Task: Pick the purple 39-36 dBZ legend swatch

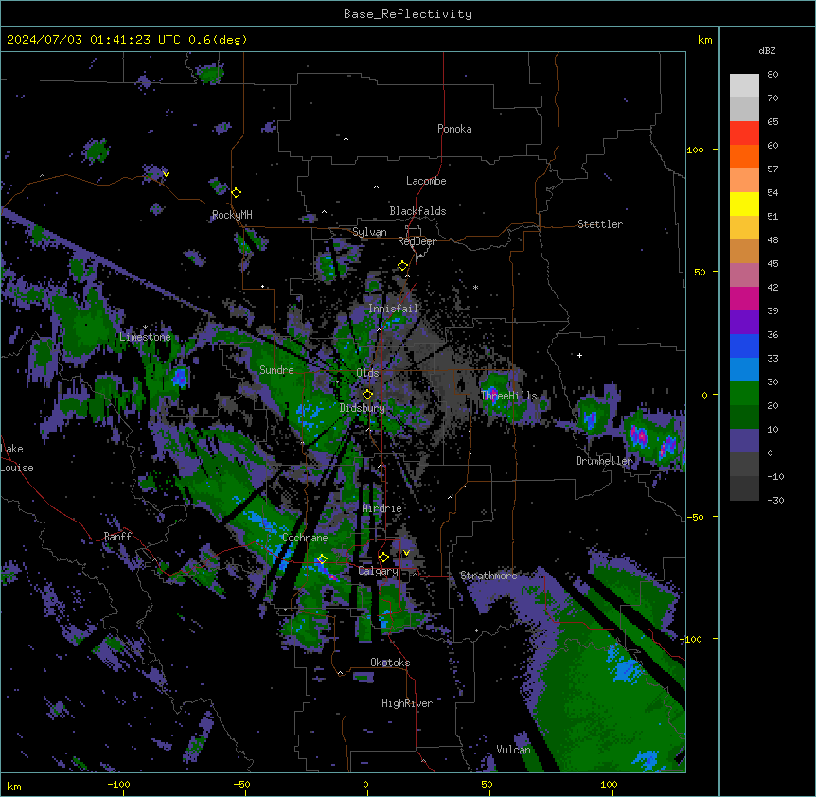Action: (x=744, y=323)
